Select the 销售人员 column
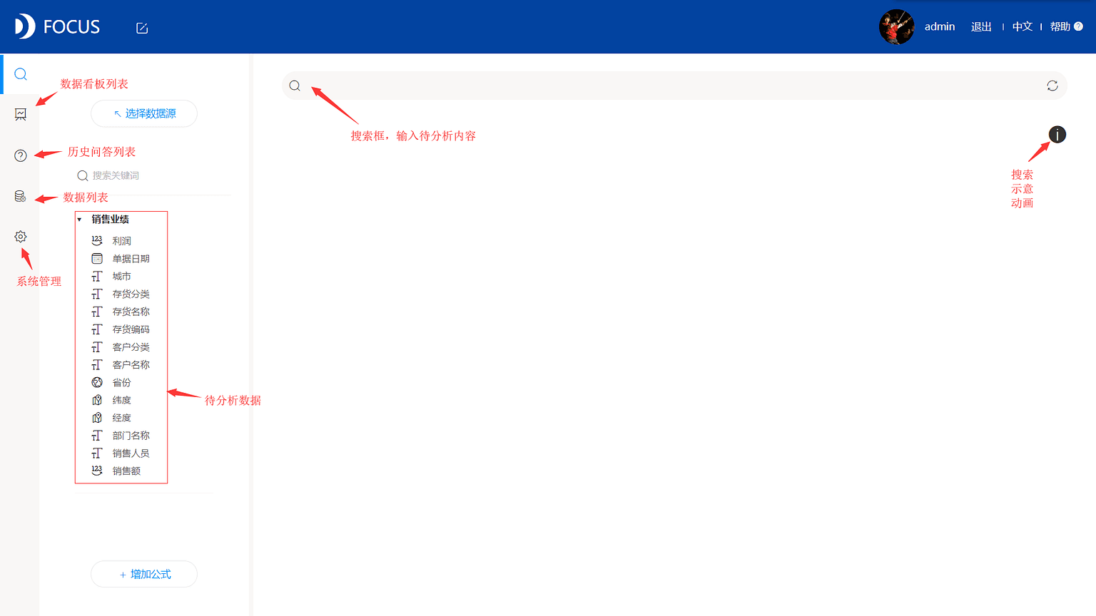This screenshot has height=616, width=1096. 131,453
